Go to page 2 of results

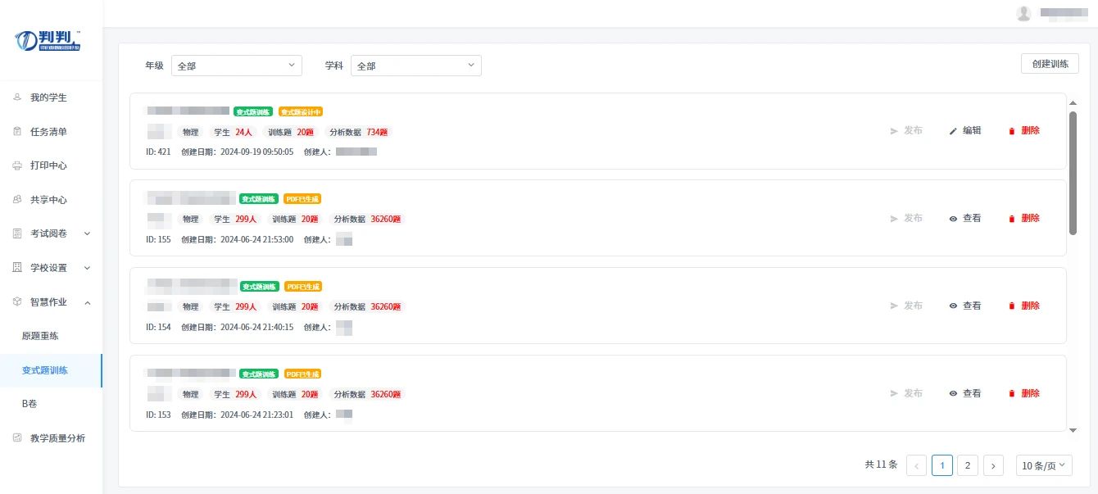tap(968, 465)
